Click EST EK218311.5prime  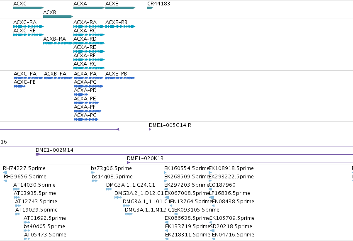point(167,239)
